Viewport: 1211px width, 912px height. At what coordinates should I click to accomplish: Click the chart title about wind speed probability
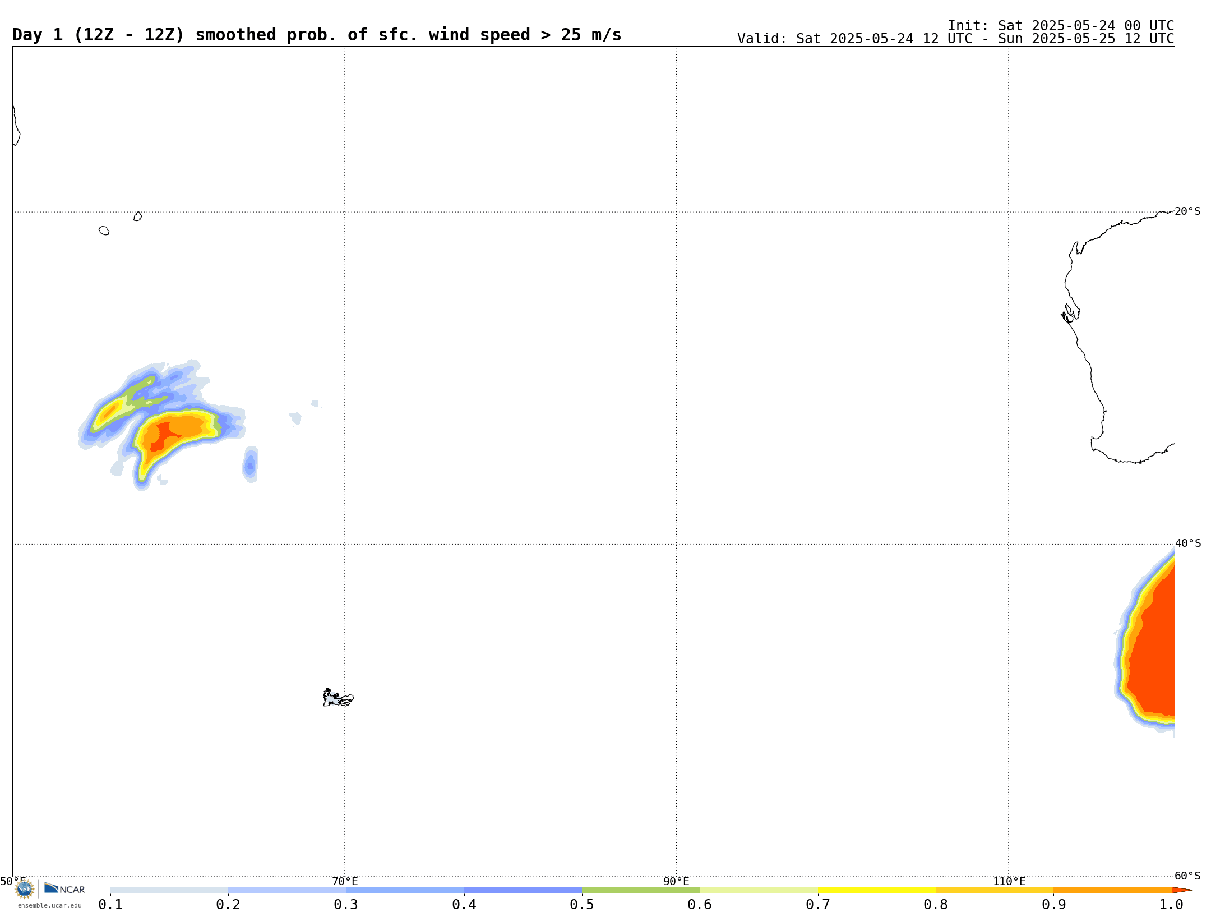(x=317, y=35)
